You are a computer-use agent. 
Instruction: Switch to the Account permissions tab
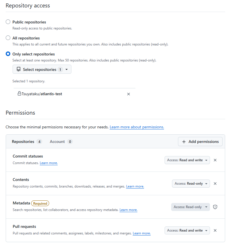pos(61,142)
